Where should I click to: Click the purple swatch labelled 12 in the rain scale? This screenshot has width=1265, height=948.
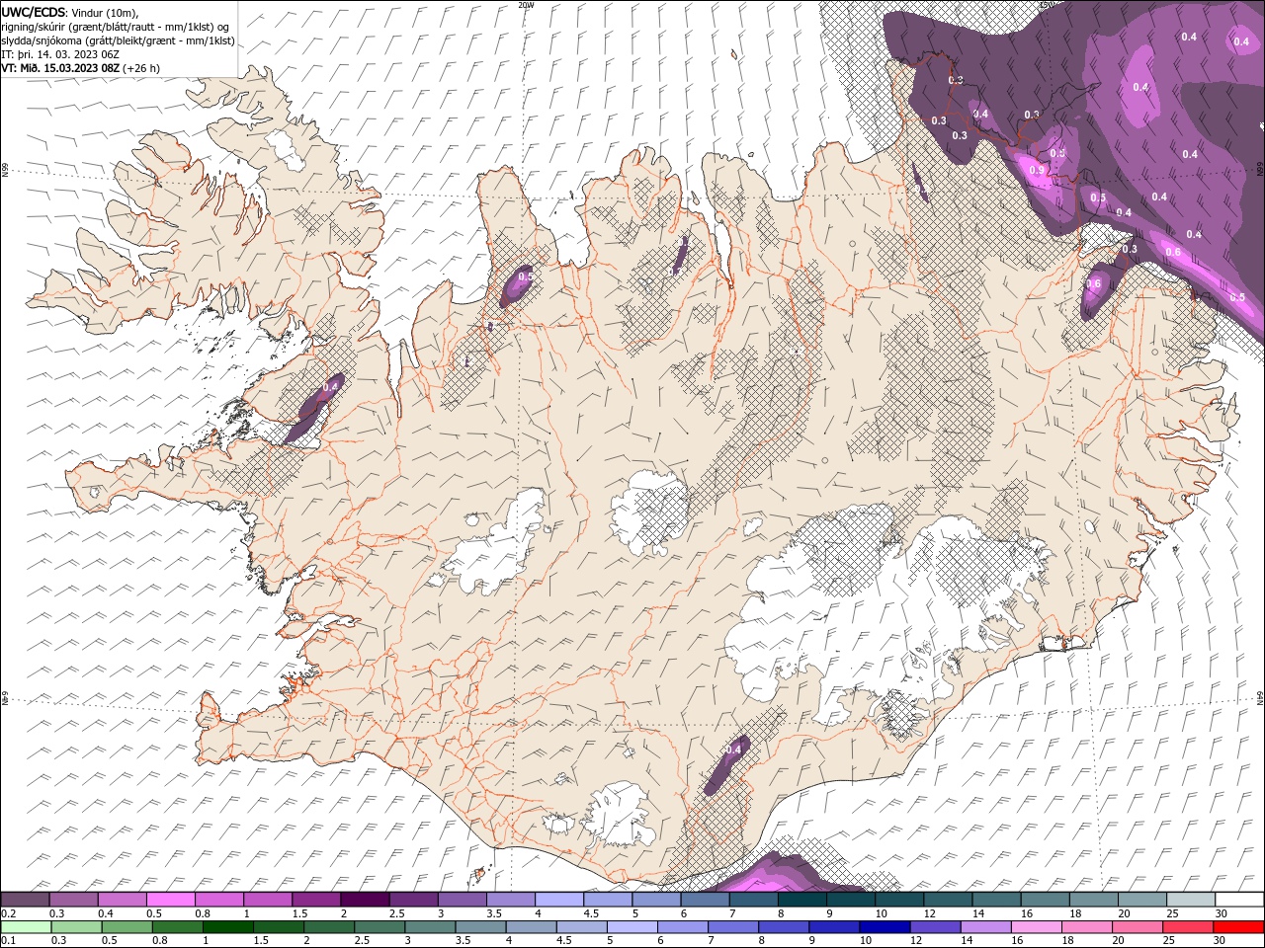[x=936, y=927]
